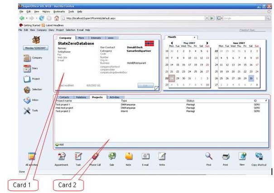Switch to the Relations tab
The width and height of the screenshot is (274, 193).
tap(81, 97)
